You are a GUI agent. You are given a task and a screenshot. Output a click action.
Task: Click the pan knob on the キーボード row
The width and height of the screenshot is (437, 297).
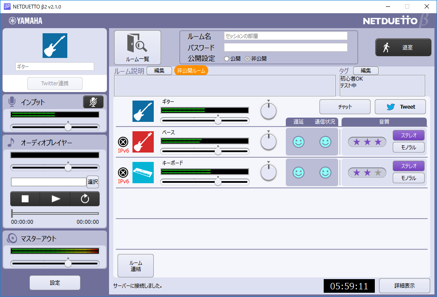(x=268, y=172)
